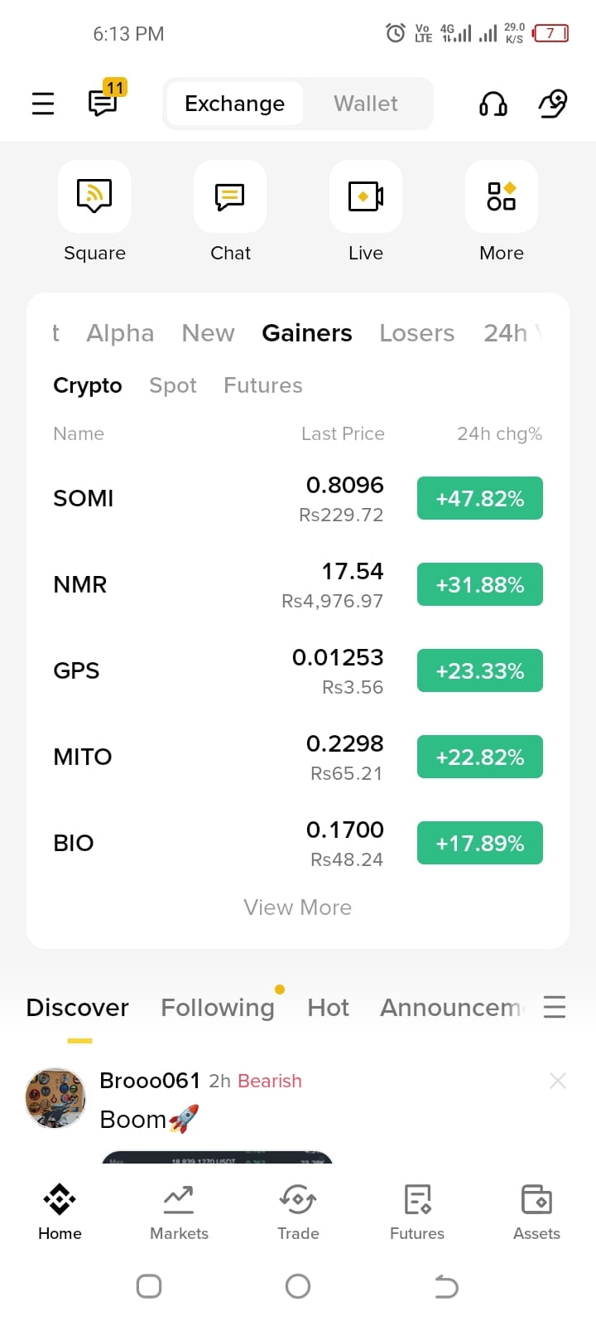Open SOMI +47.82% change button
The height and width of the screenshot is (1326, 596).
(x=480, y=498)
